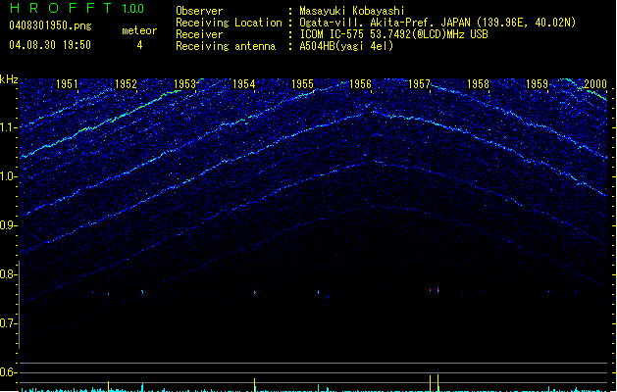Screen dimensions: 617x392
Task: Click the observer name Masayuki Kobayashi
Action: 352,11
